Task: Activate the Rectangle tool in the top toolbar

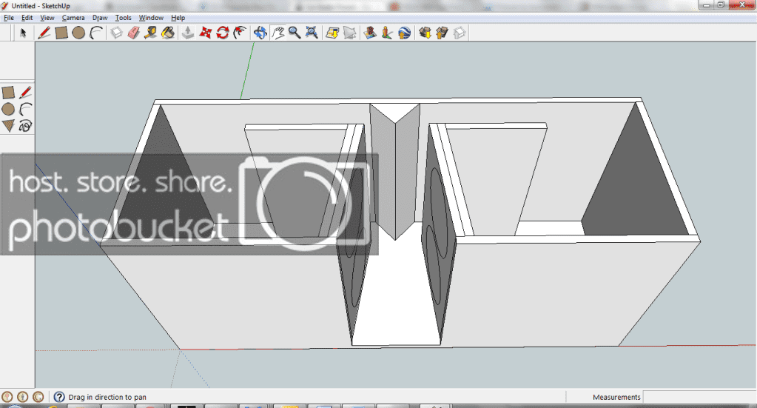Action: (61, 33)
